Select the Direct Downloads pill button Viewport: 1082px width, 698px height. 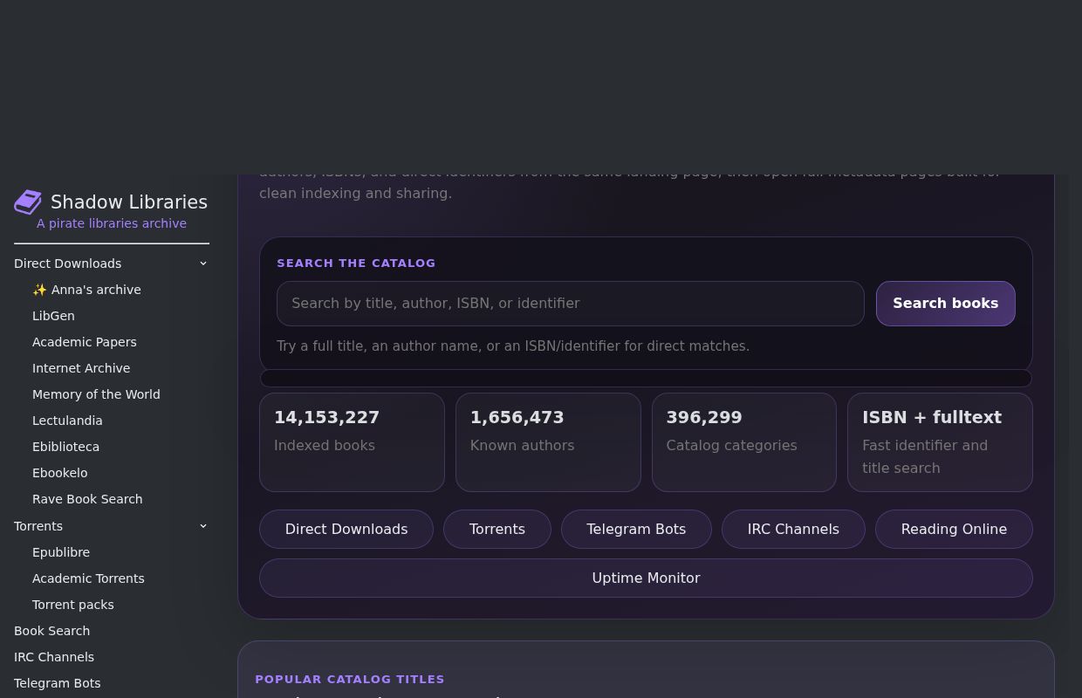[x=346, y=530]
